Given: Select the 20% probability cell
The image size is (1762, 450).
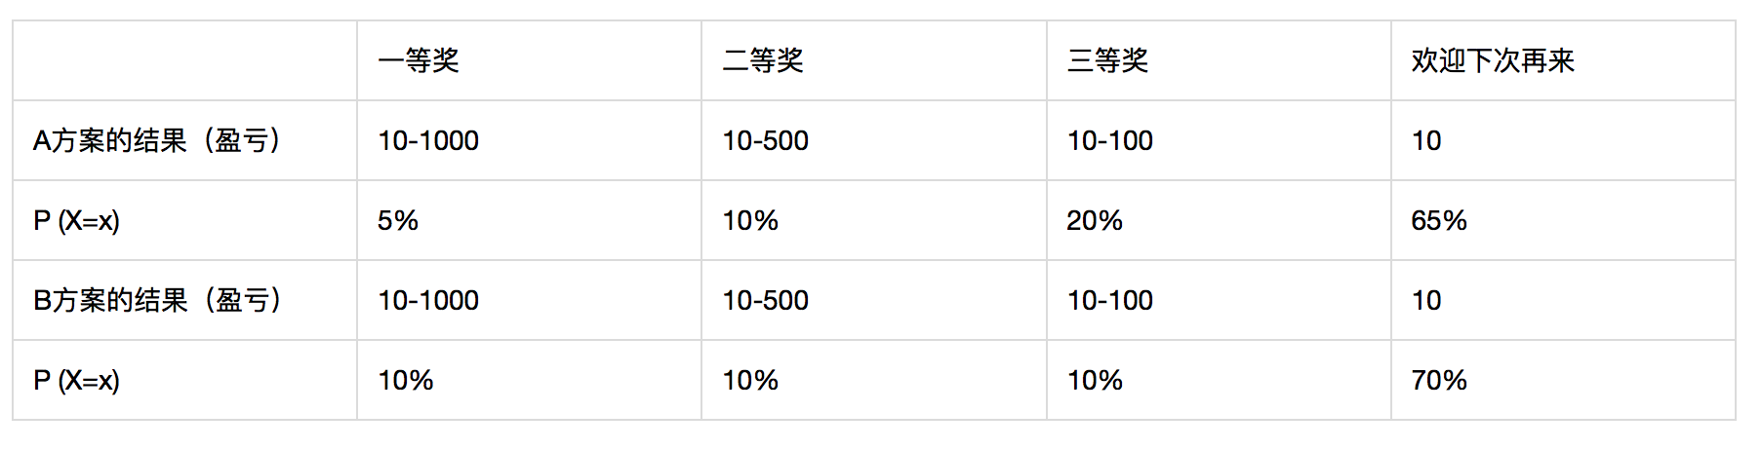Looking at the screenshot, I should (1094, 221).
